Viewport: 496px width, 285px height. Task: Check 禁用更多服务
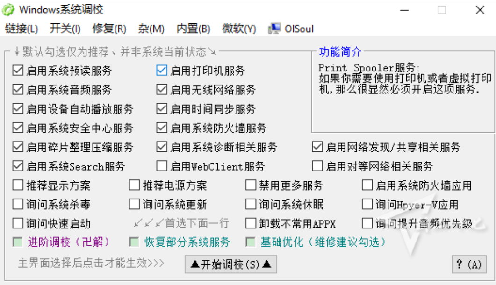pos(250,185)
